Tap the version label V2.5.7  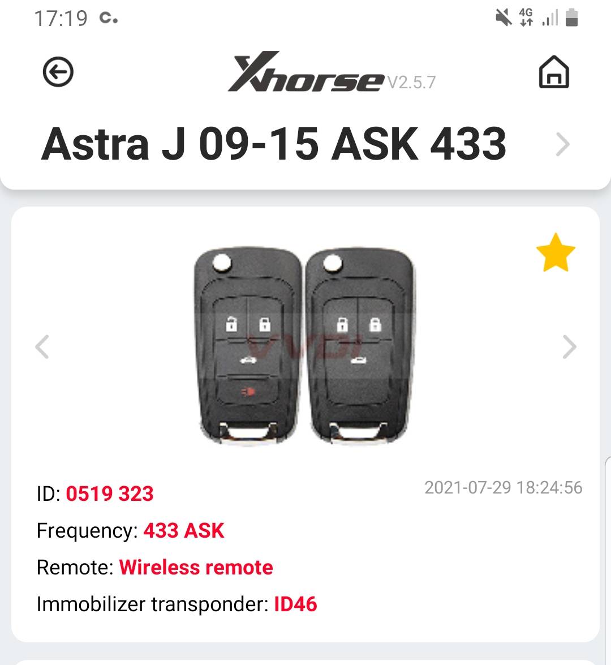point(411,82)
